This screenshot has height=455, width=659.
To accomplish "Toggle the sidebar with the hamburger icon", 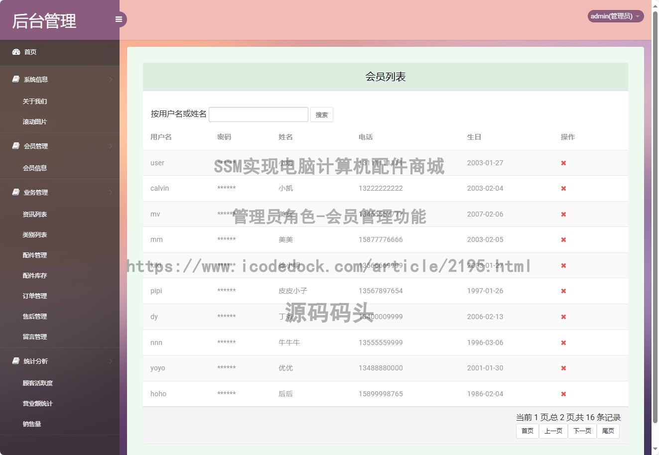I will 119,19.
